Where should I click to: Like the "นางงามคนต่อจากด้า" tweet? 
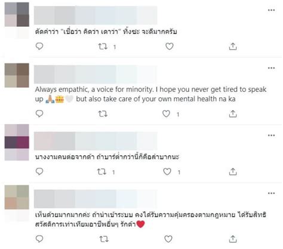click(x=167, y=171)
